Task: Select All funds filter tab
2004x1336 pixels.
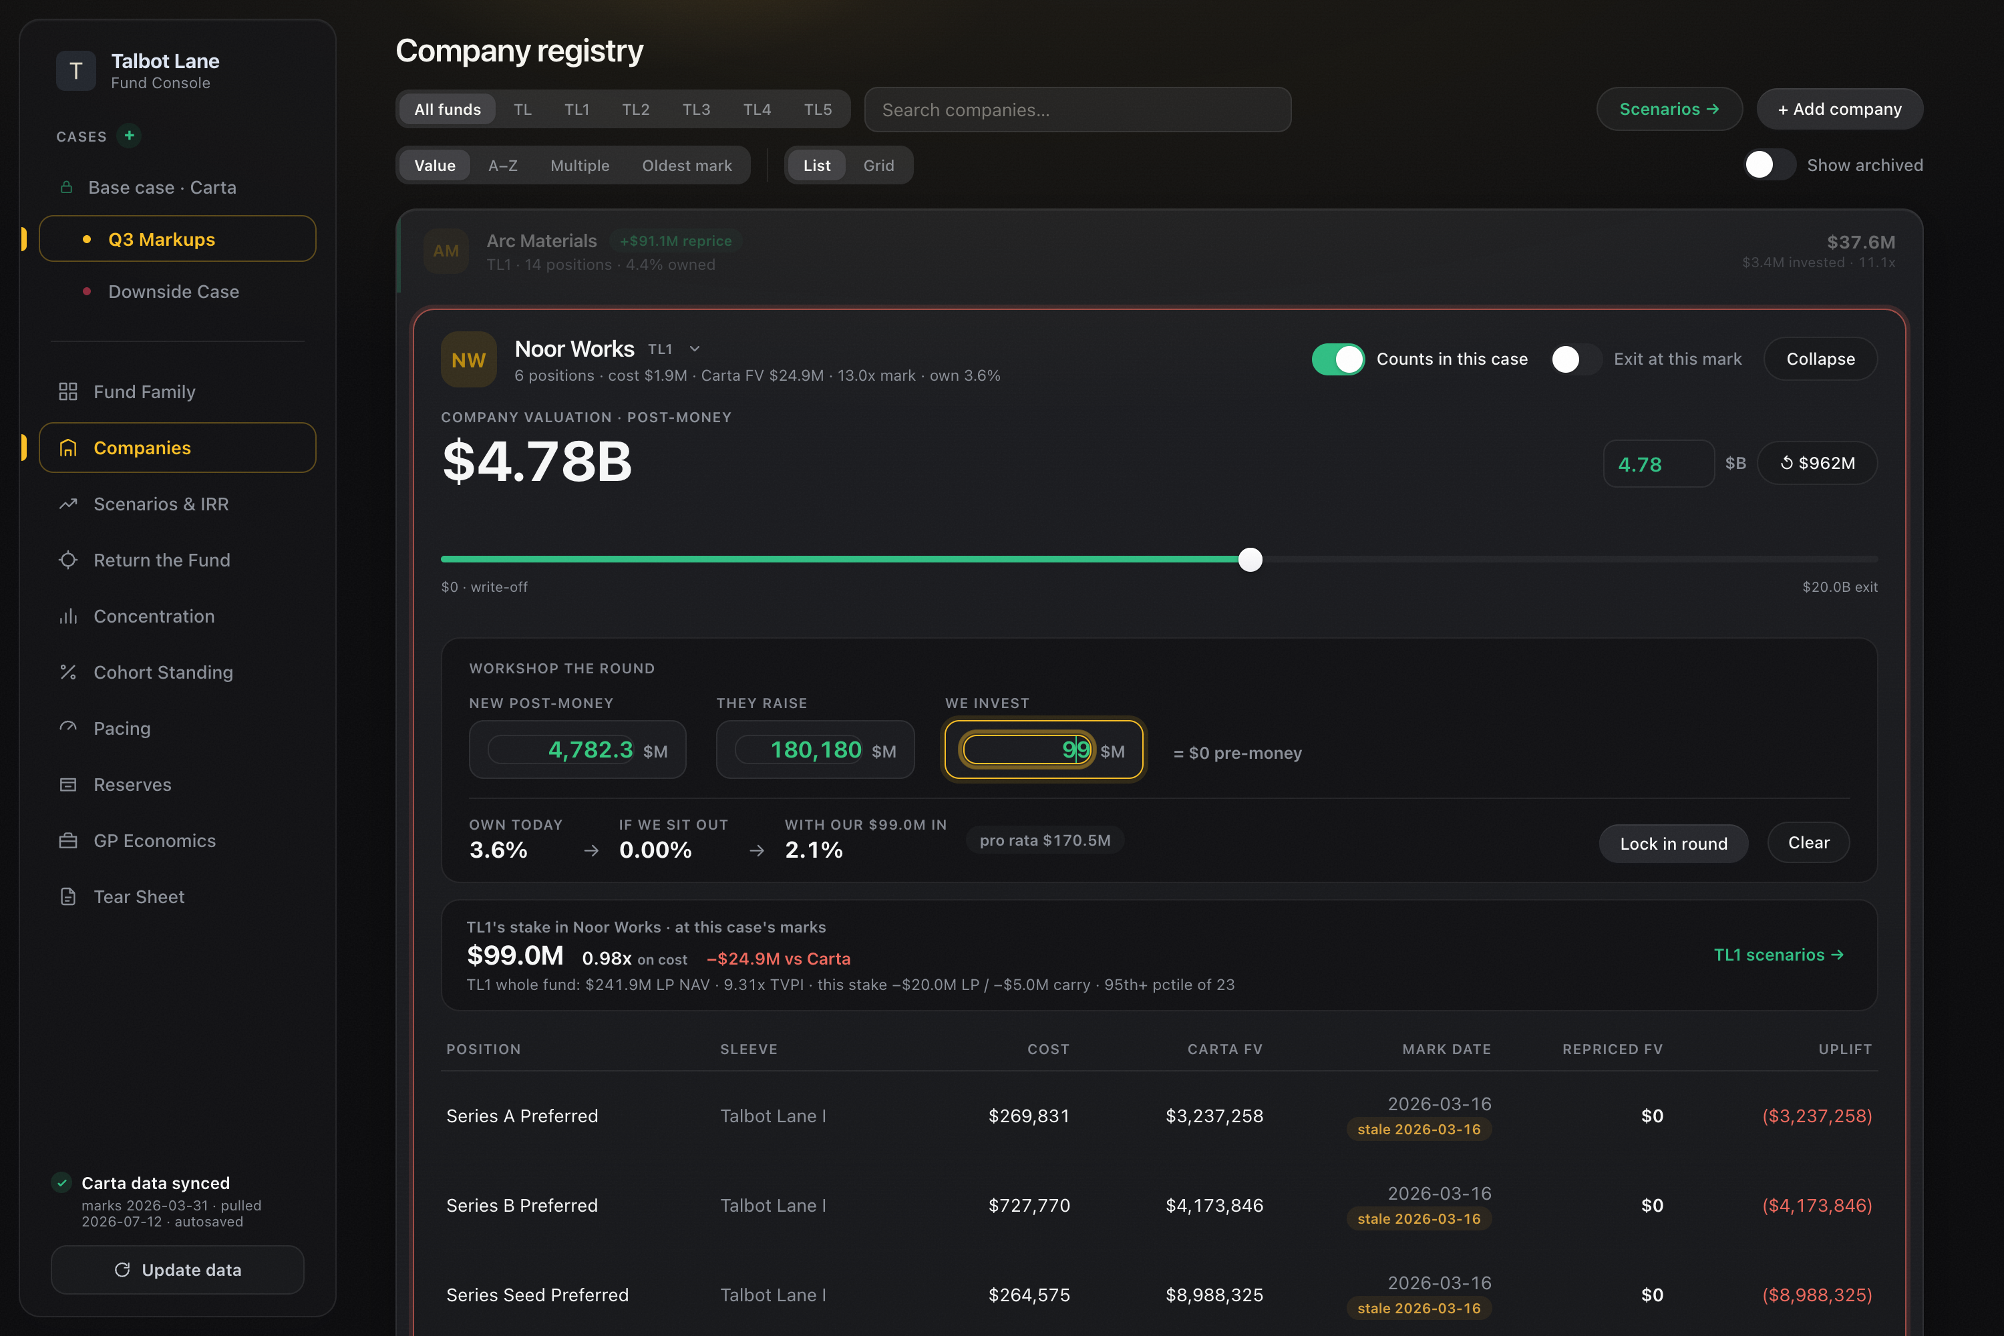Action: [448, 109]
